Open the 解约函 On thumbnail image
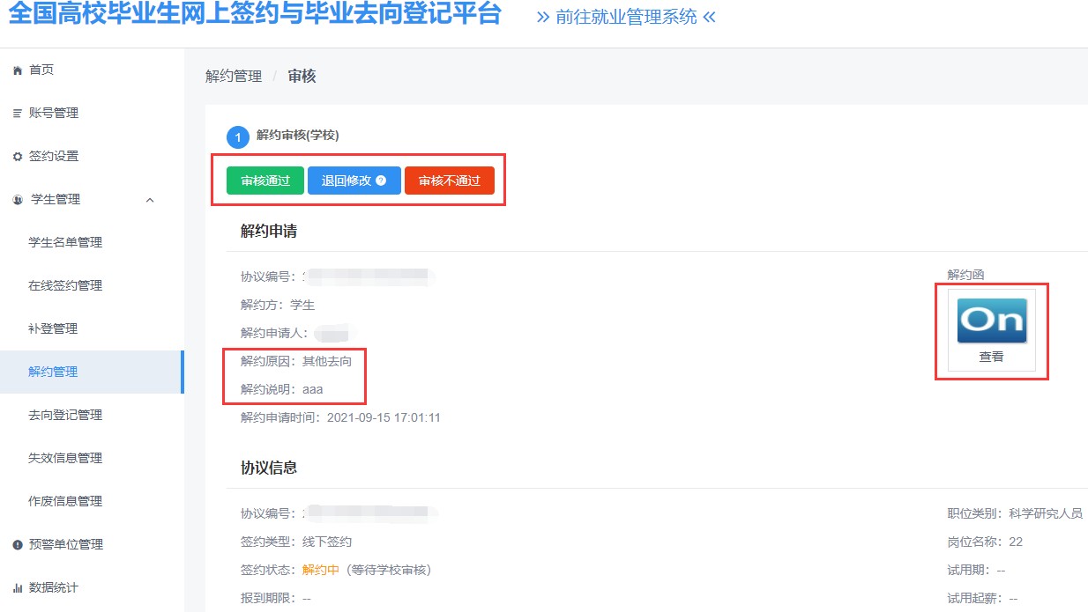Image resolution: width=1088 pixels, height=612 pixels. (x=991, y=320)
